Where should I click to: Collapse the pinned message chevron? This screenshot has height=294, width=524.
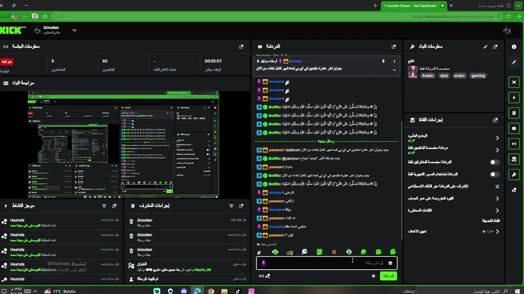tap(394, 70)
